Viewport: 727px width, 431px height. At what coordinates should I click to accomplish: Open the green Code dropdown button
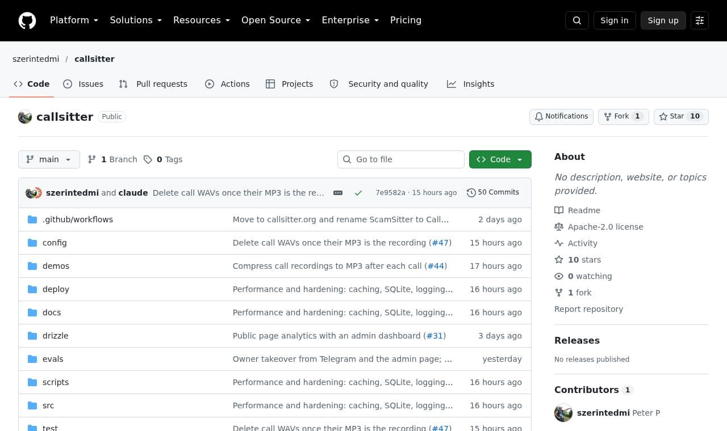(x=500, y=159)
